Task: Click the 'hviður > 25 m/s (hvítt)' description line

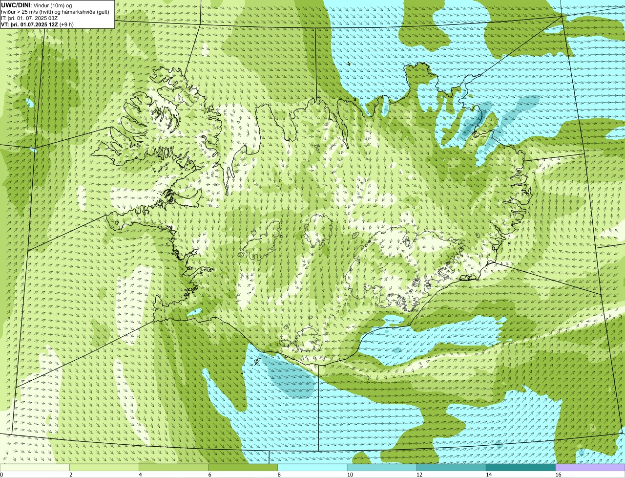Action: click(55, 11)
